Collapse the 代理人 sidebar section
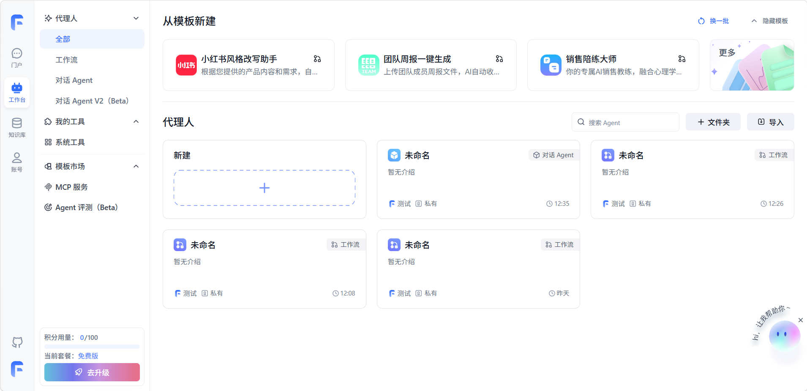Viewport: 807px width, 391px height. coord(136,18)
